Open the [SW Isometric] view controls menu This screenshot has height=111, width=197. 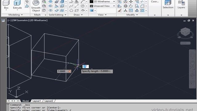pyautogui.click(x=21, y=20)
